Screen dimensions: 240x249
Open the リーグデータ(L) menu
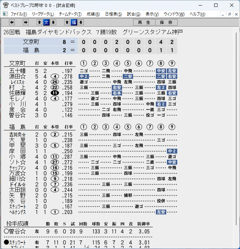pyautogui.click(x=43, y=14)
